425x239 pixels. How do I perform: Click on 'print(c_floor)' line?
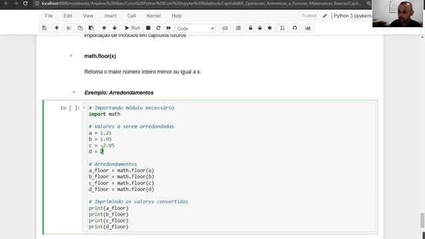point(108,220)
